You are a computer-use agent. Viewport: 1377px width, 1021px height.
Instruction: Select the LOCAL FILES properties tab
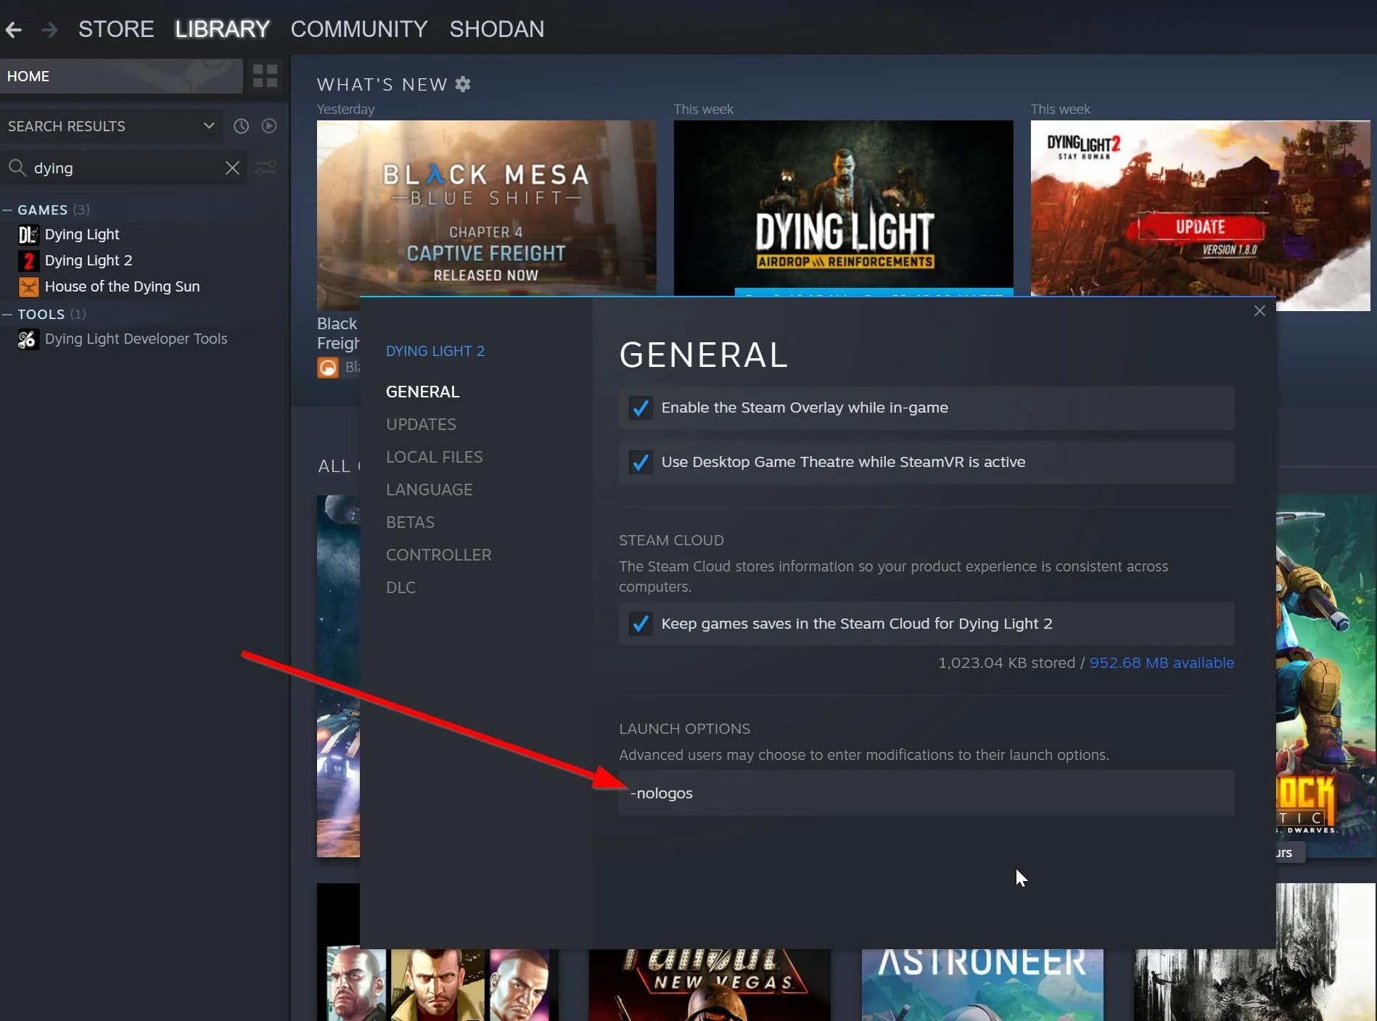(x=435, y=457)
